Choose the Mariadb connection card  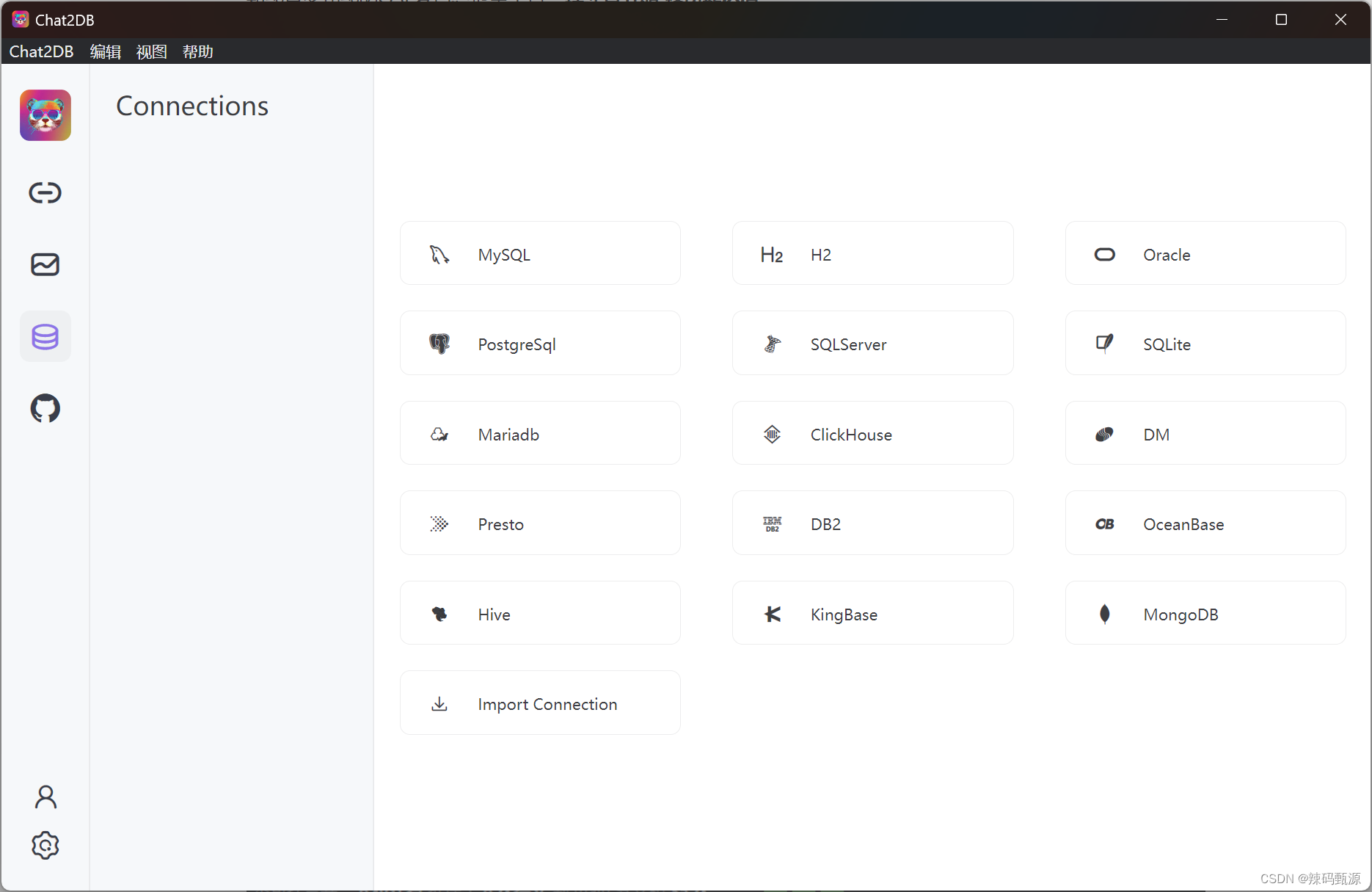click(540, 433)
